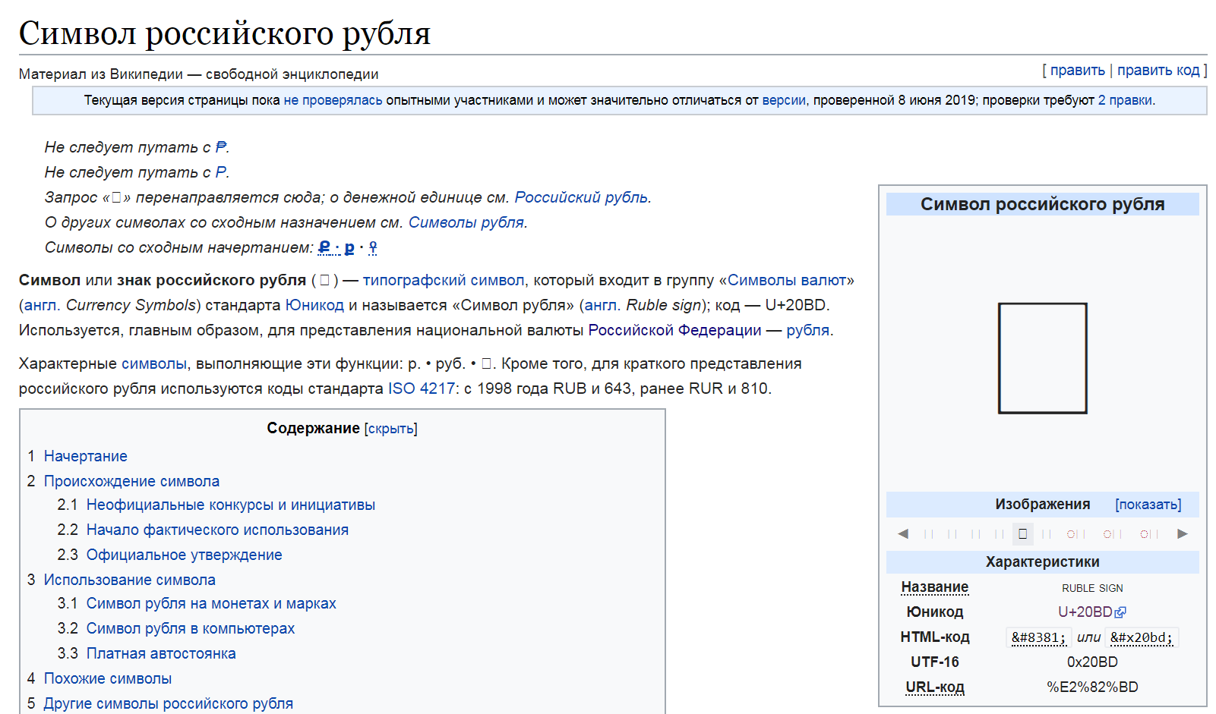The width and height of the screenshot is (1216, 714).
Task: Open the ISO 4217 standard link
Action: coord(422,388)
